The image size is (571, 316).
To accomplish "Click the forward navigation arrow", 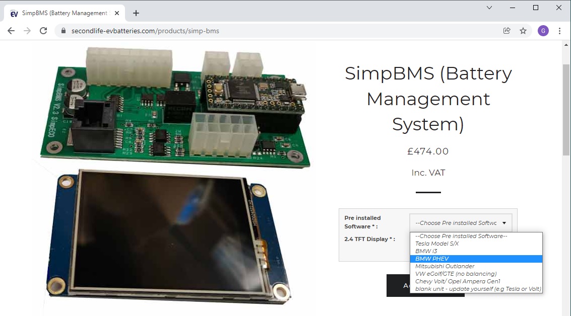I will [x=27, y=31].
